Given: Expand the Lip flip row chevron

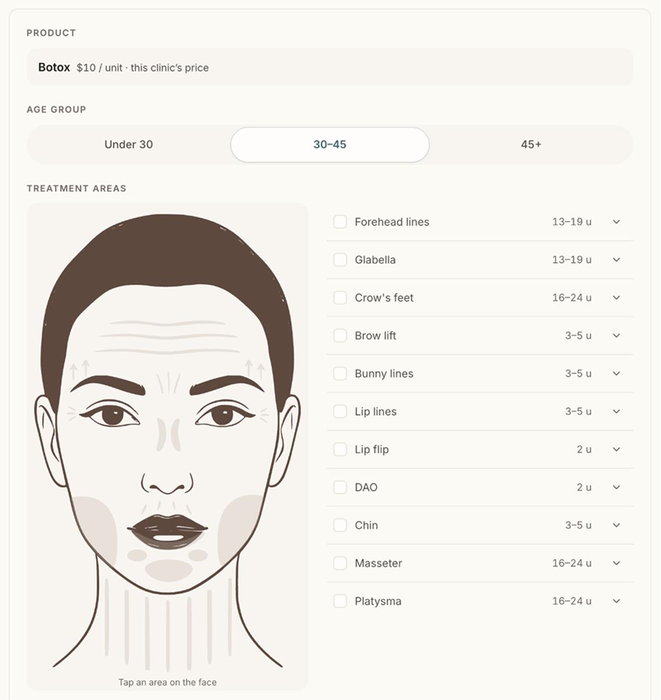Looking at the screenshot, I should pyautogui.click(x=616, y=449).
